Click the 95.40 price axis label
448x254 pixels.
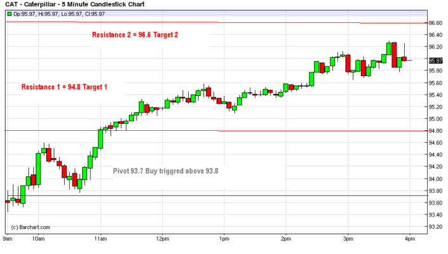click(435, 95)
